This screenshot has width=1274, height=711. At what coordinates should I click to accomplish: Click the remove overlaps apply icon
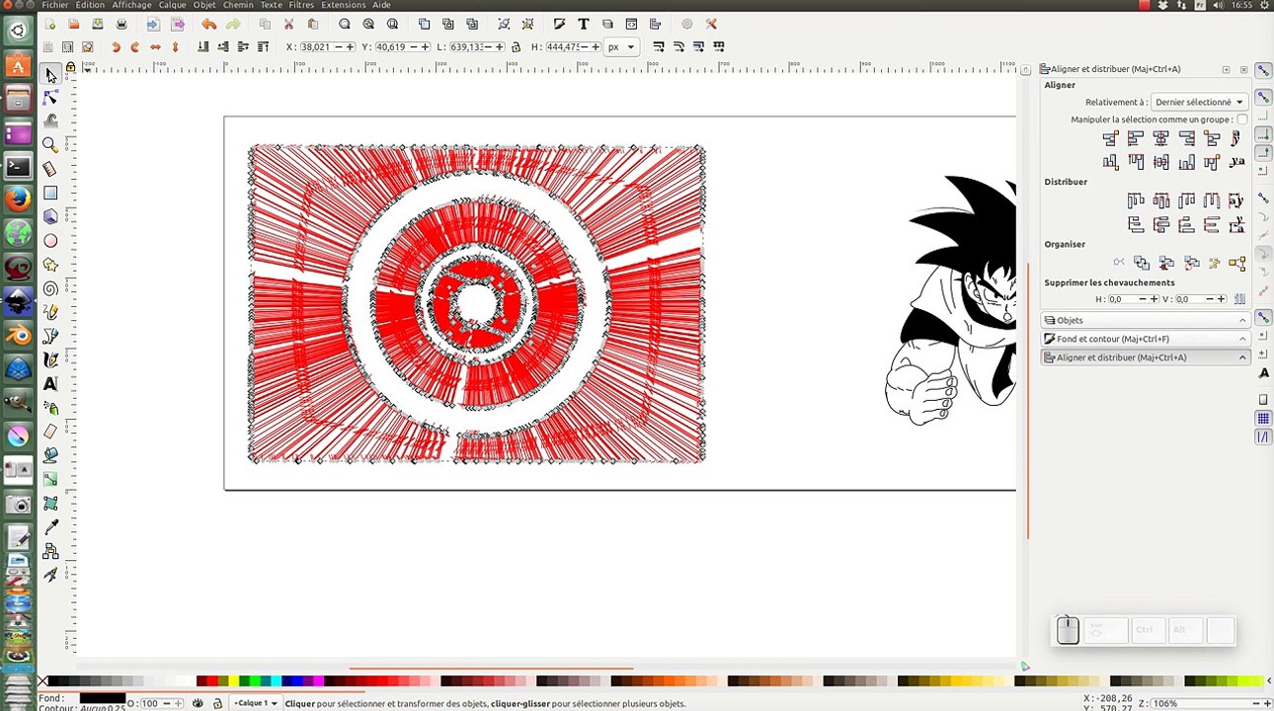(x=1239, y=299)
